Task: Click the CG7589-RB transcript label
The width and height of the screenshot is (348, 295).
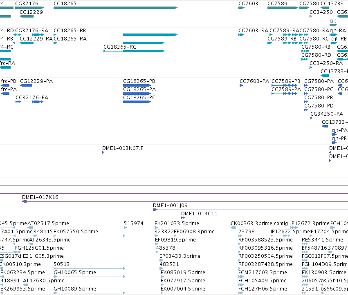Action: coord(282,38)
